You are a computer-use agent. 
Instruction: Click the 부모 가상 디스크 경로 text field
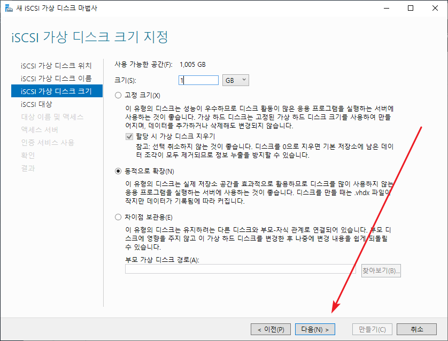[x=240, y=269]
